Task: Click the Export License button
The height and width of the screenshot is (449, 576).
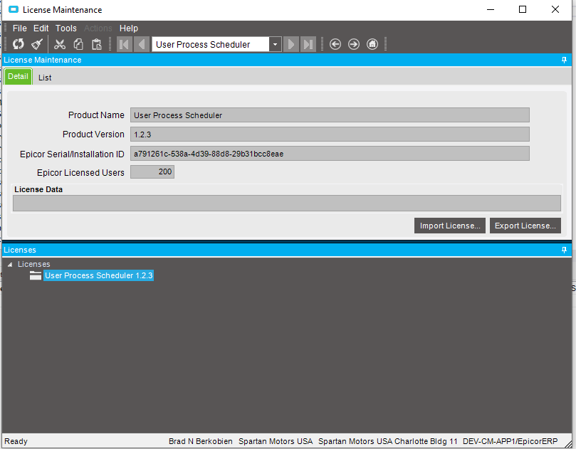Action: click(x=525, y=226)
